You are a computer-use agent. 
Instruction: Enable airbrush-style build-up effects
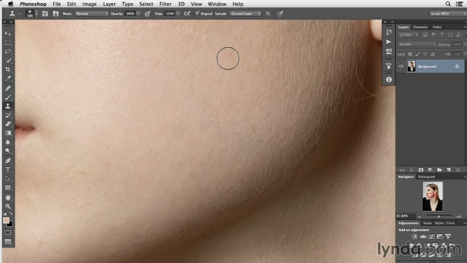[x=187, y=13]
